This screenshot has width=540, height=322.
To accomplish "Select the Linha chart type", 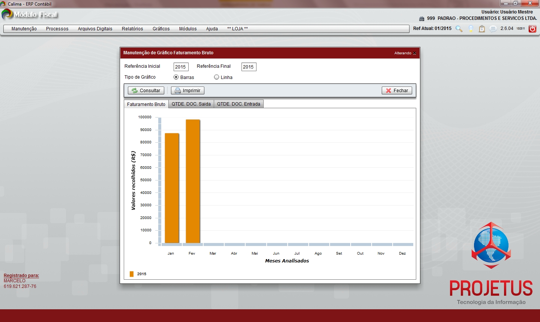I will (216, 77).
